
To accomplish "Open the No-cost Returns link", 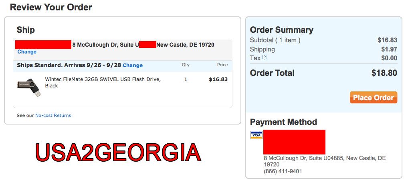I will 53,115.
